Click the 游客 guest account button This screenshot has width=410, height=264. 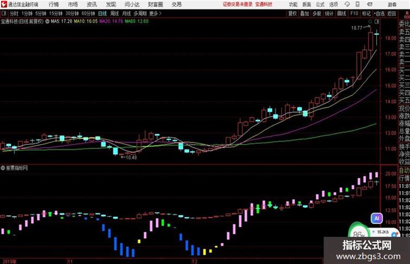tap(392, 4)
